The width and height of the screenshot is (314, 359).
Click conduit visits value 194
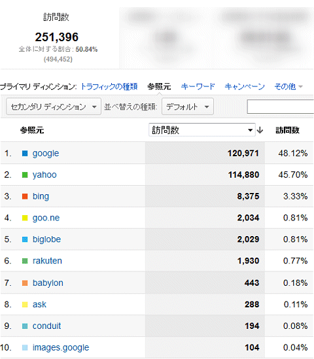pyautogui.click(x=252, y=326)
